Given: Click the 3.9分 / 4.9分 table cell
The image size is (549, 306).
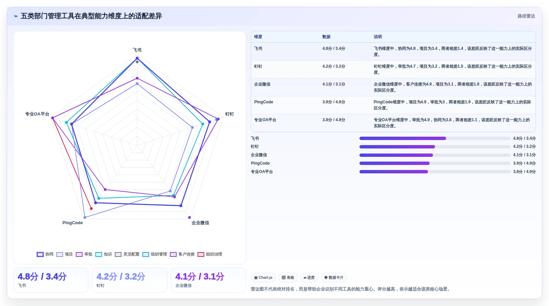Looking at the screenshot, I should click(334, 102).
